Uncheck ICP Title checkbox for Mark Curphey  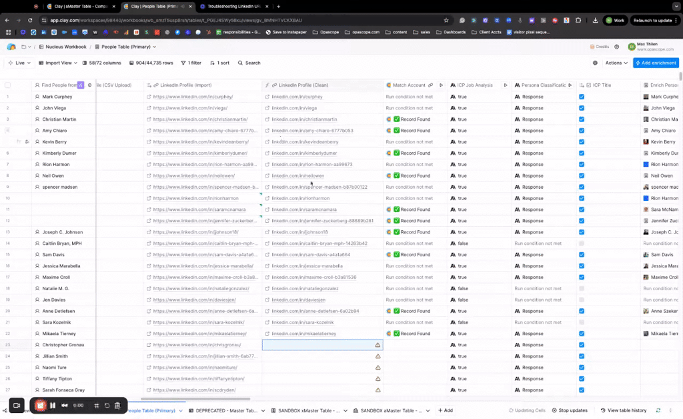tap(582, 97)
